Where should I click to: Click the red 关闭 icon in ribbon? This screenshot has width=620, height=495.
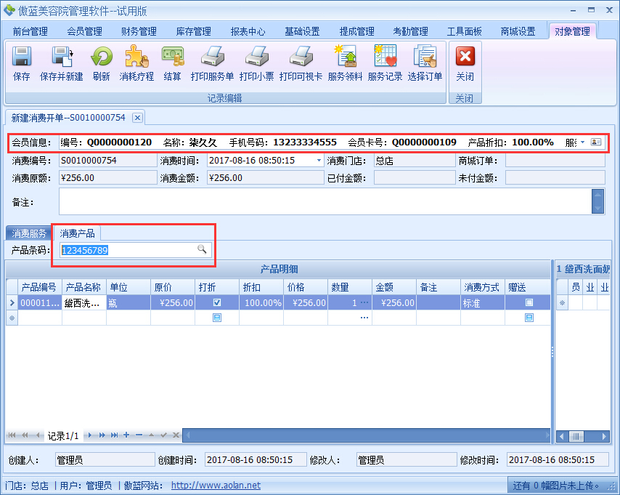(465, 58)
